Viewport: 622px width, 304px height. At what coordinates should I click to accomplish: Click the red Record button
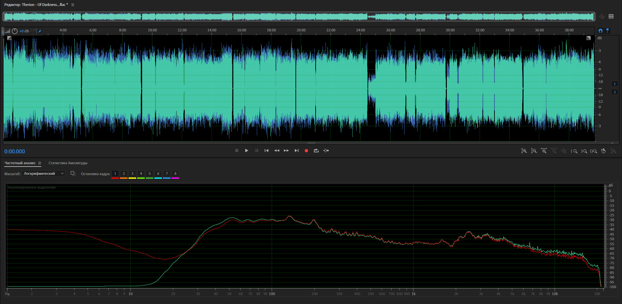pyautogui.click(x=306, y=151)
